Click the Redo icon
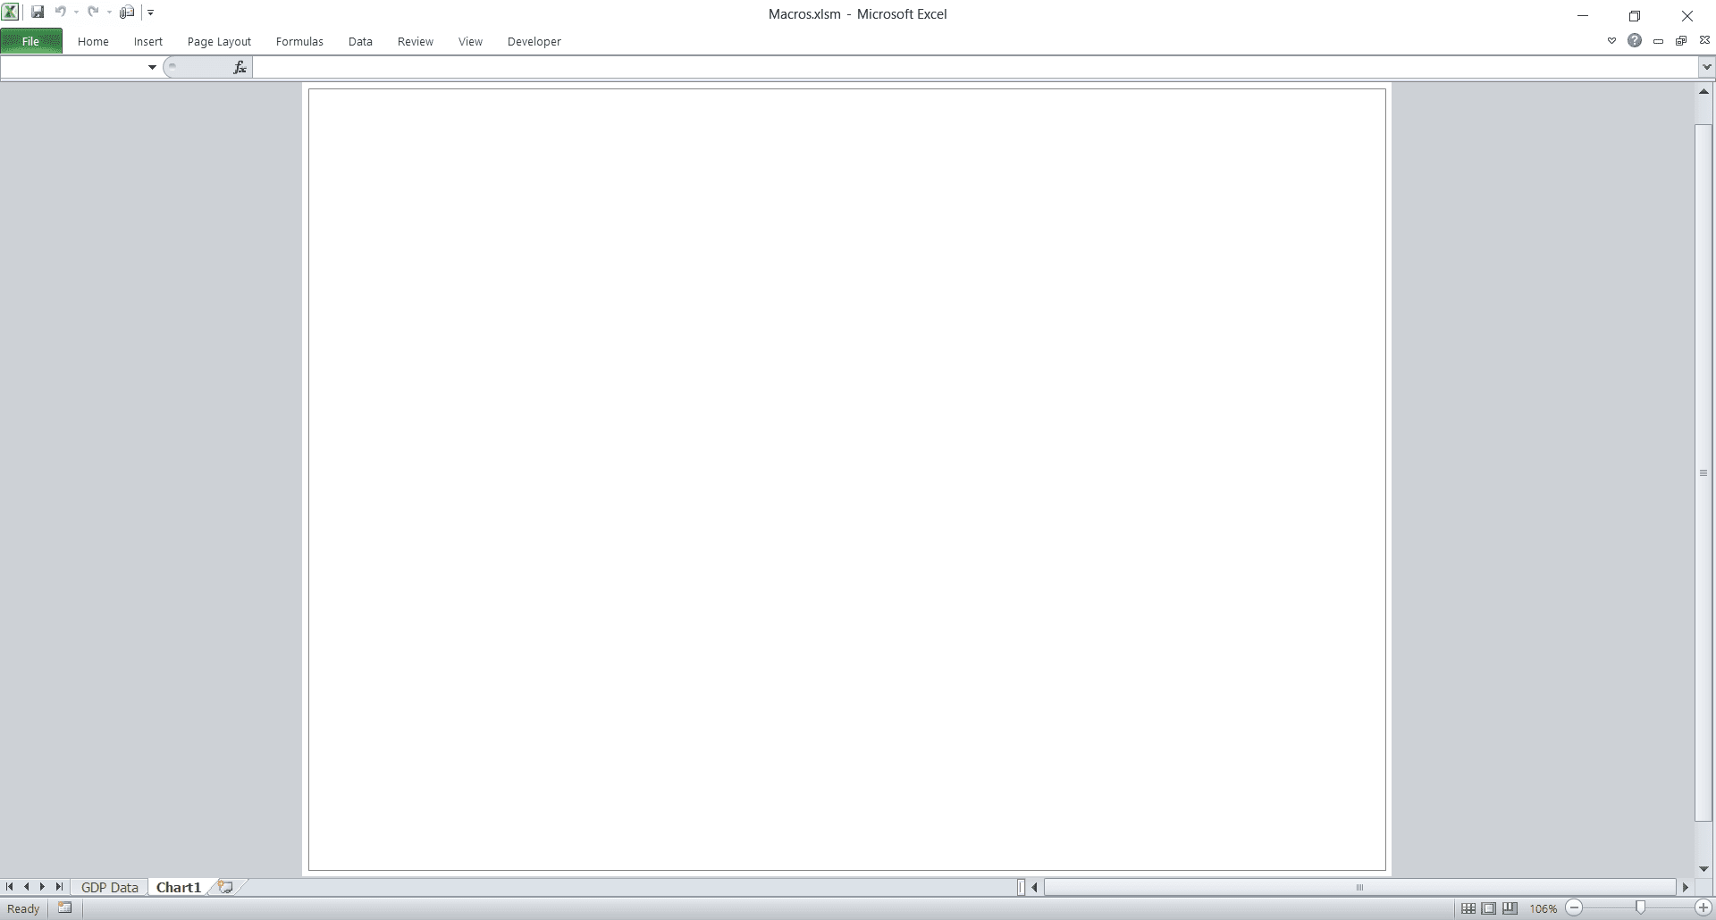This screenshot has width=1716, height=920. [x=92, y=12]
